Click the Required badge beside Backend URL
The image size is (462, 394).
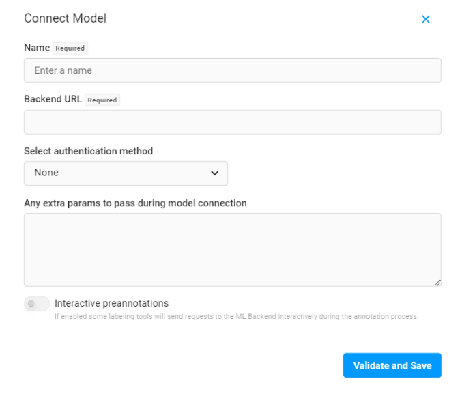click(x=102, y=100)
